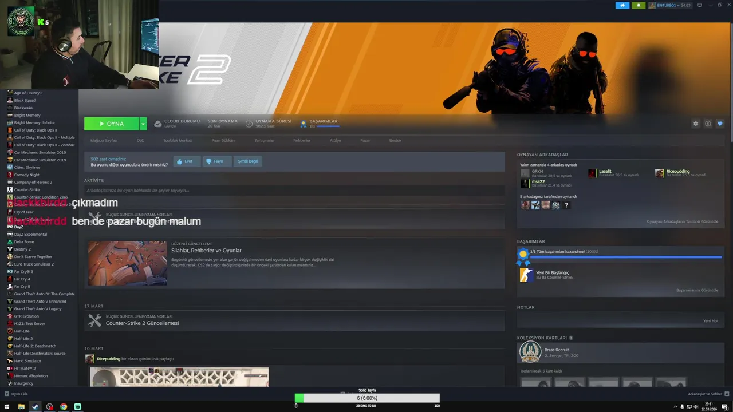Open File Explorer from the taskbar
Screen dimensions: 733x412
pyautogui.click(x=21, y=407)
